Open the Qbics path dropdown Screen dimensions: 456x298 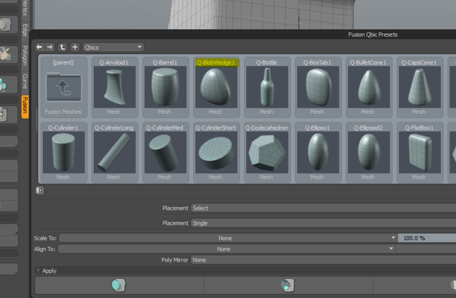pyautogui.click(x=113, y=47)
